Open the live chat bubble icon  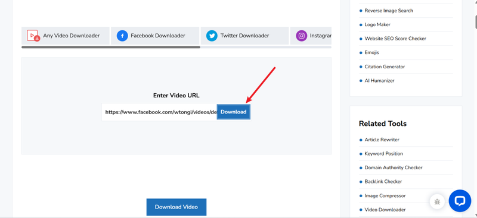[460, 201]
